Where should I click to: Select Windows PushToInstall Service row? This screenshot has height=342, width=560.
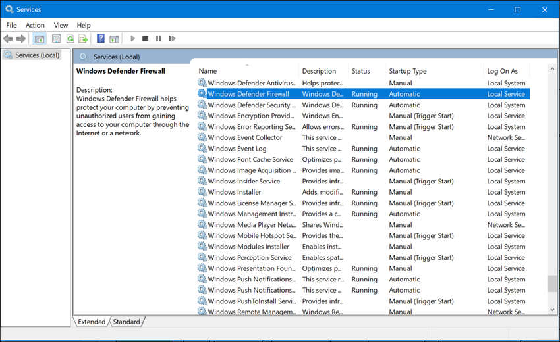363,301
